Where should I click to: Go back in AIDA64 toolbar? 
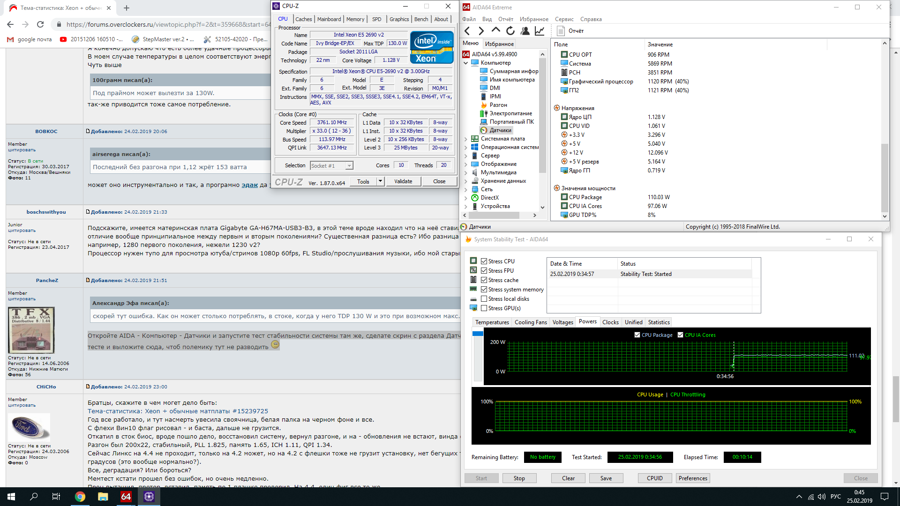[467, 31]
